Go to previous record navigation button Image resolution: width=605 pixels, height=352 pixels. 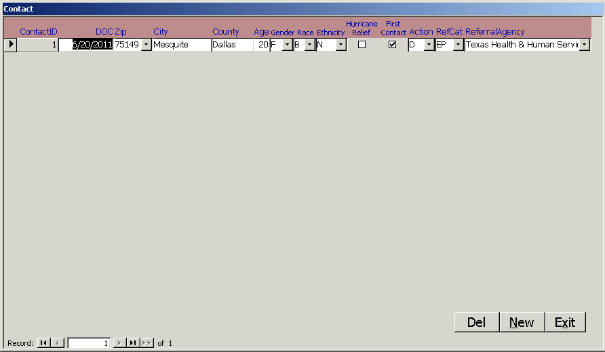point(58,343)
